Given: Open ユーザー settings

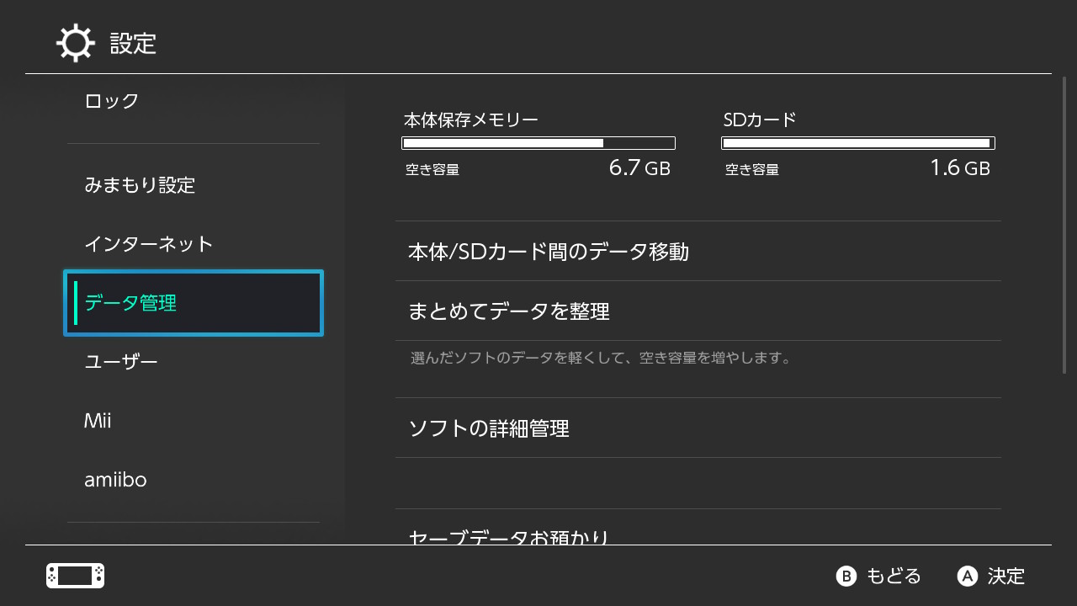Looking at the screenshot, I should (121, 362).
